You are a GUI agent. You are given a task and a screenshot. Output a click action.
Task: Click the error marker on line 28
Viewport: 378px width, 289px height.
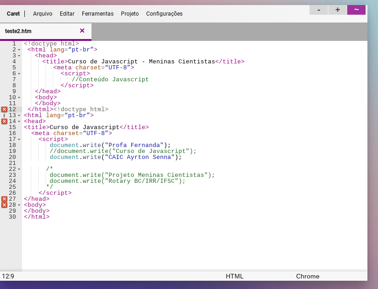click(x=4, y=205)
